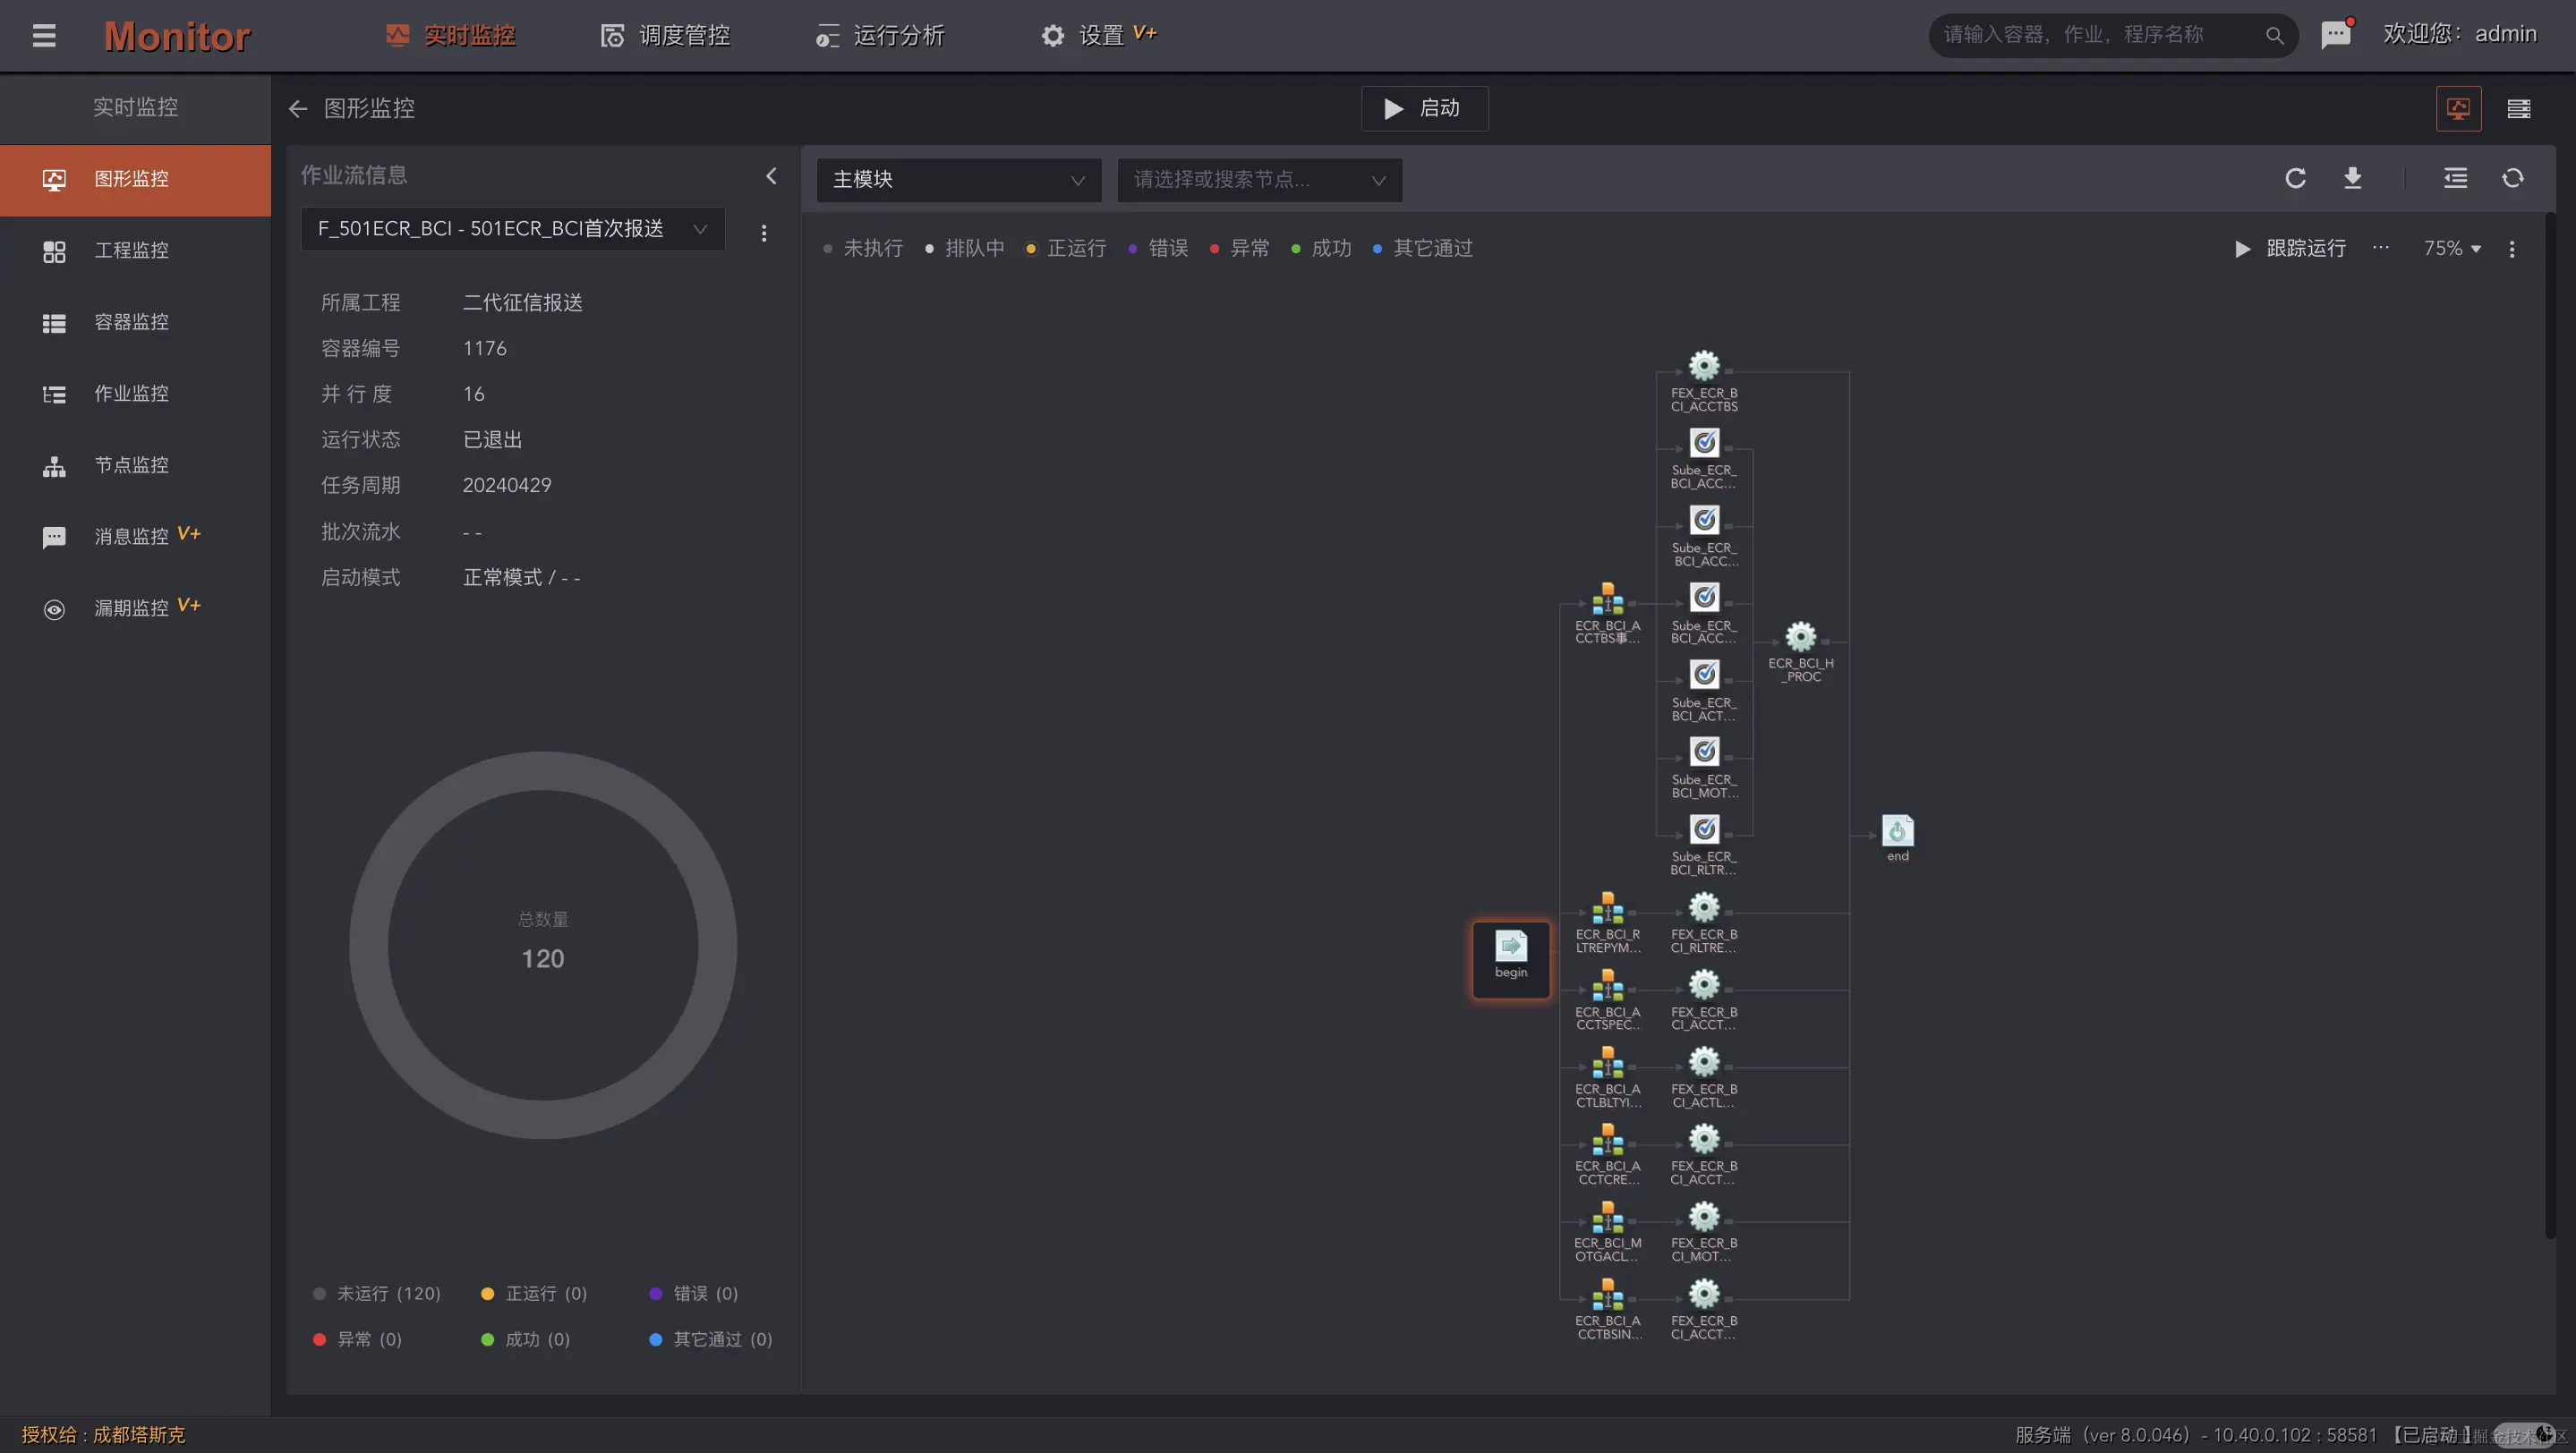Image resolution: width=2576 pixels, height=1453 pixels.
Task: Click the download icon in canvas toolbar
Action: tap(2352, 179)
